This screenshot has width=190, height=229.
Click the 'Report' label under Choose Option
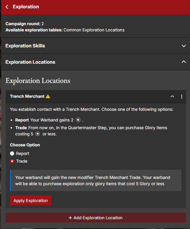(x=23, y=153)
